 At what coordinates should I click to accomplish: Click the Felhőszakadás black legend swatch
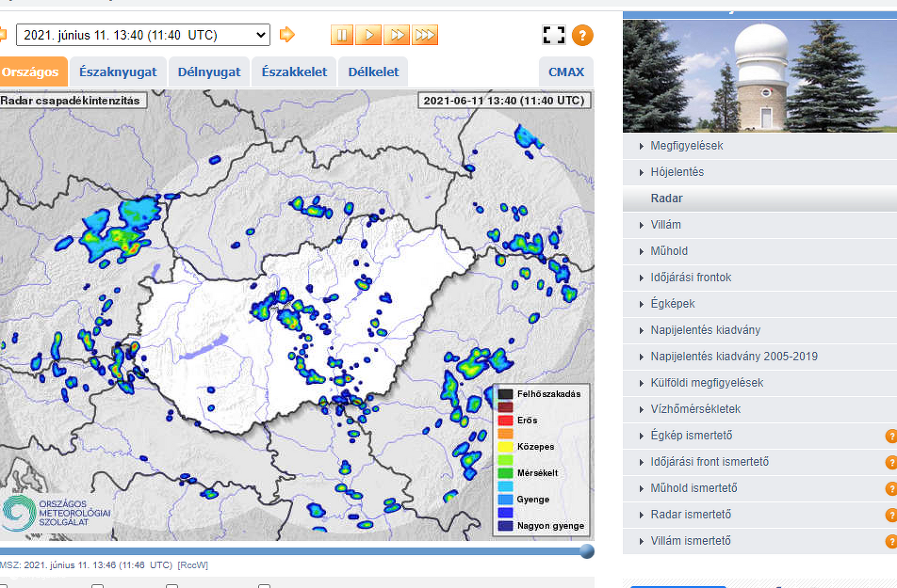505,394
